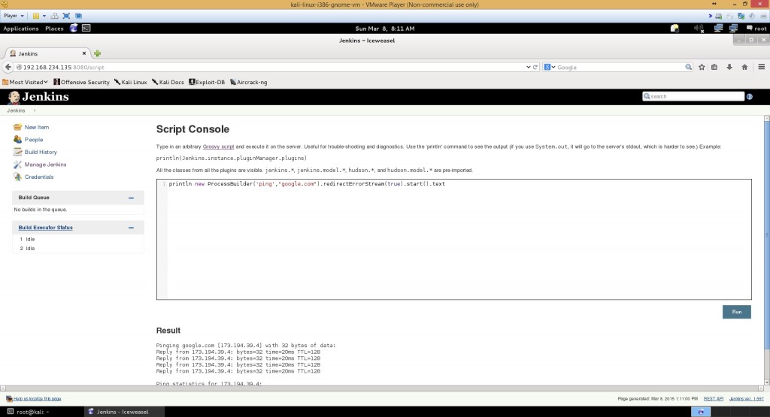
Task: Click VMware unity mode icon
Action: [x=78, y=16]
